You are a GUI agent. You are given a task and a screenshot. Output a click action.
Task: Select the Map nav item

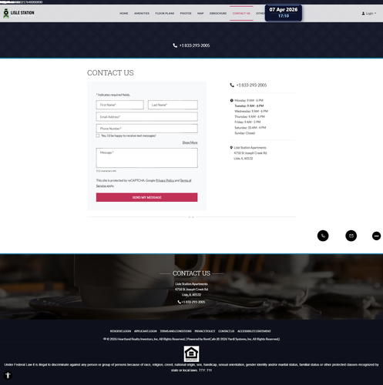[200, 13]
